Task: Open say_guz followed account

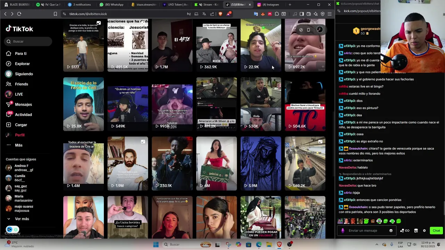Action: 17,188
